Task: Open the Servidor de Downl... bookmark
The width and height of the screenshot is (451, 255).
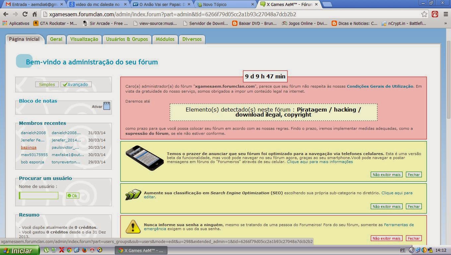Action: 205,23
